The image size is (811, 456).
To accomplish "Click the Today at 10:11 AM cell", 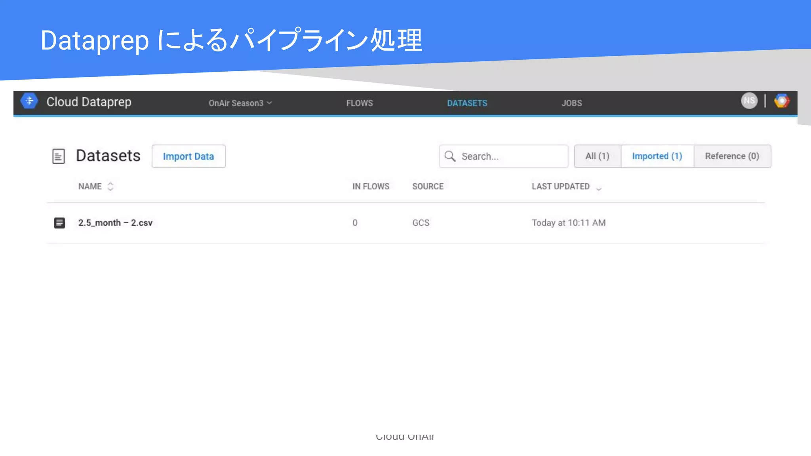I will pyautogui.click(x=569, y=223).
